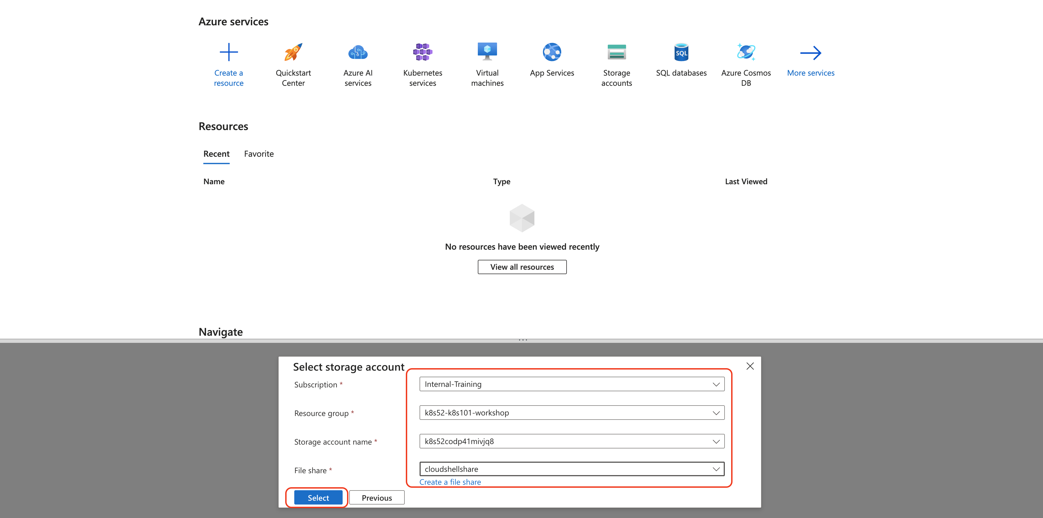Viewport: 1043px width, 518px height.
Task: Click the Storage accounts label text
Action: (x=617, y=78)
